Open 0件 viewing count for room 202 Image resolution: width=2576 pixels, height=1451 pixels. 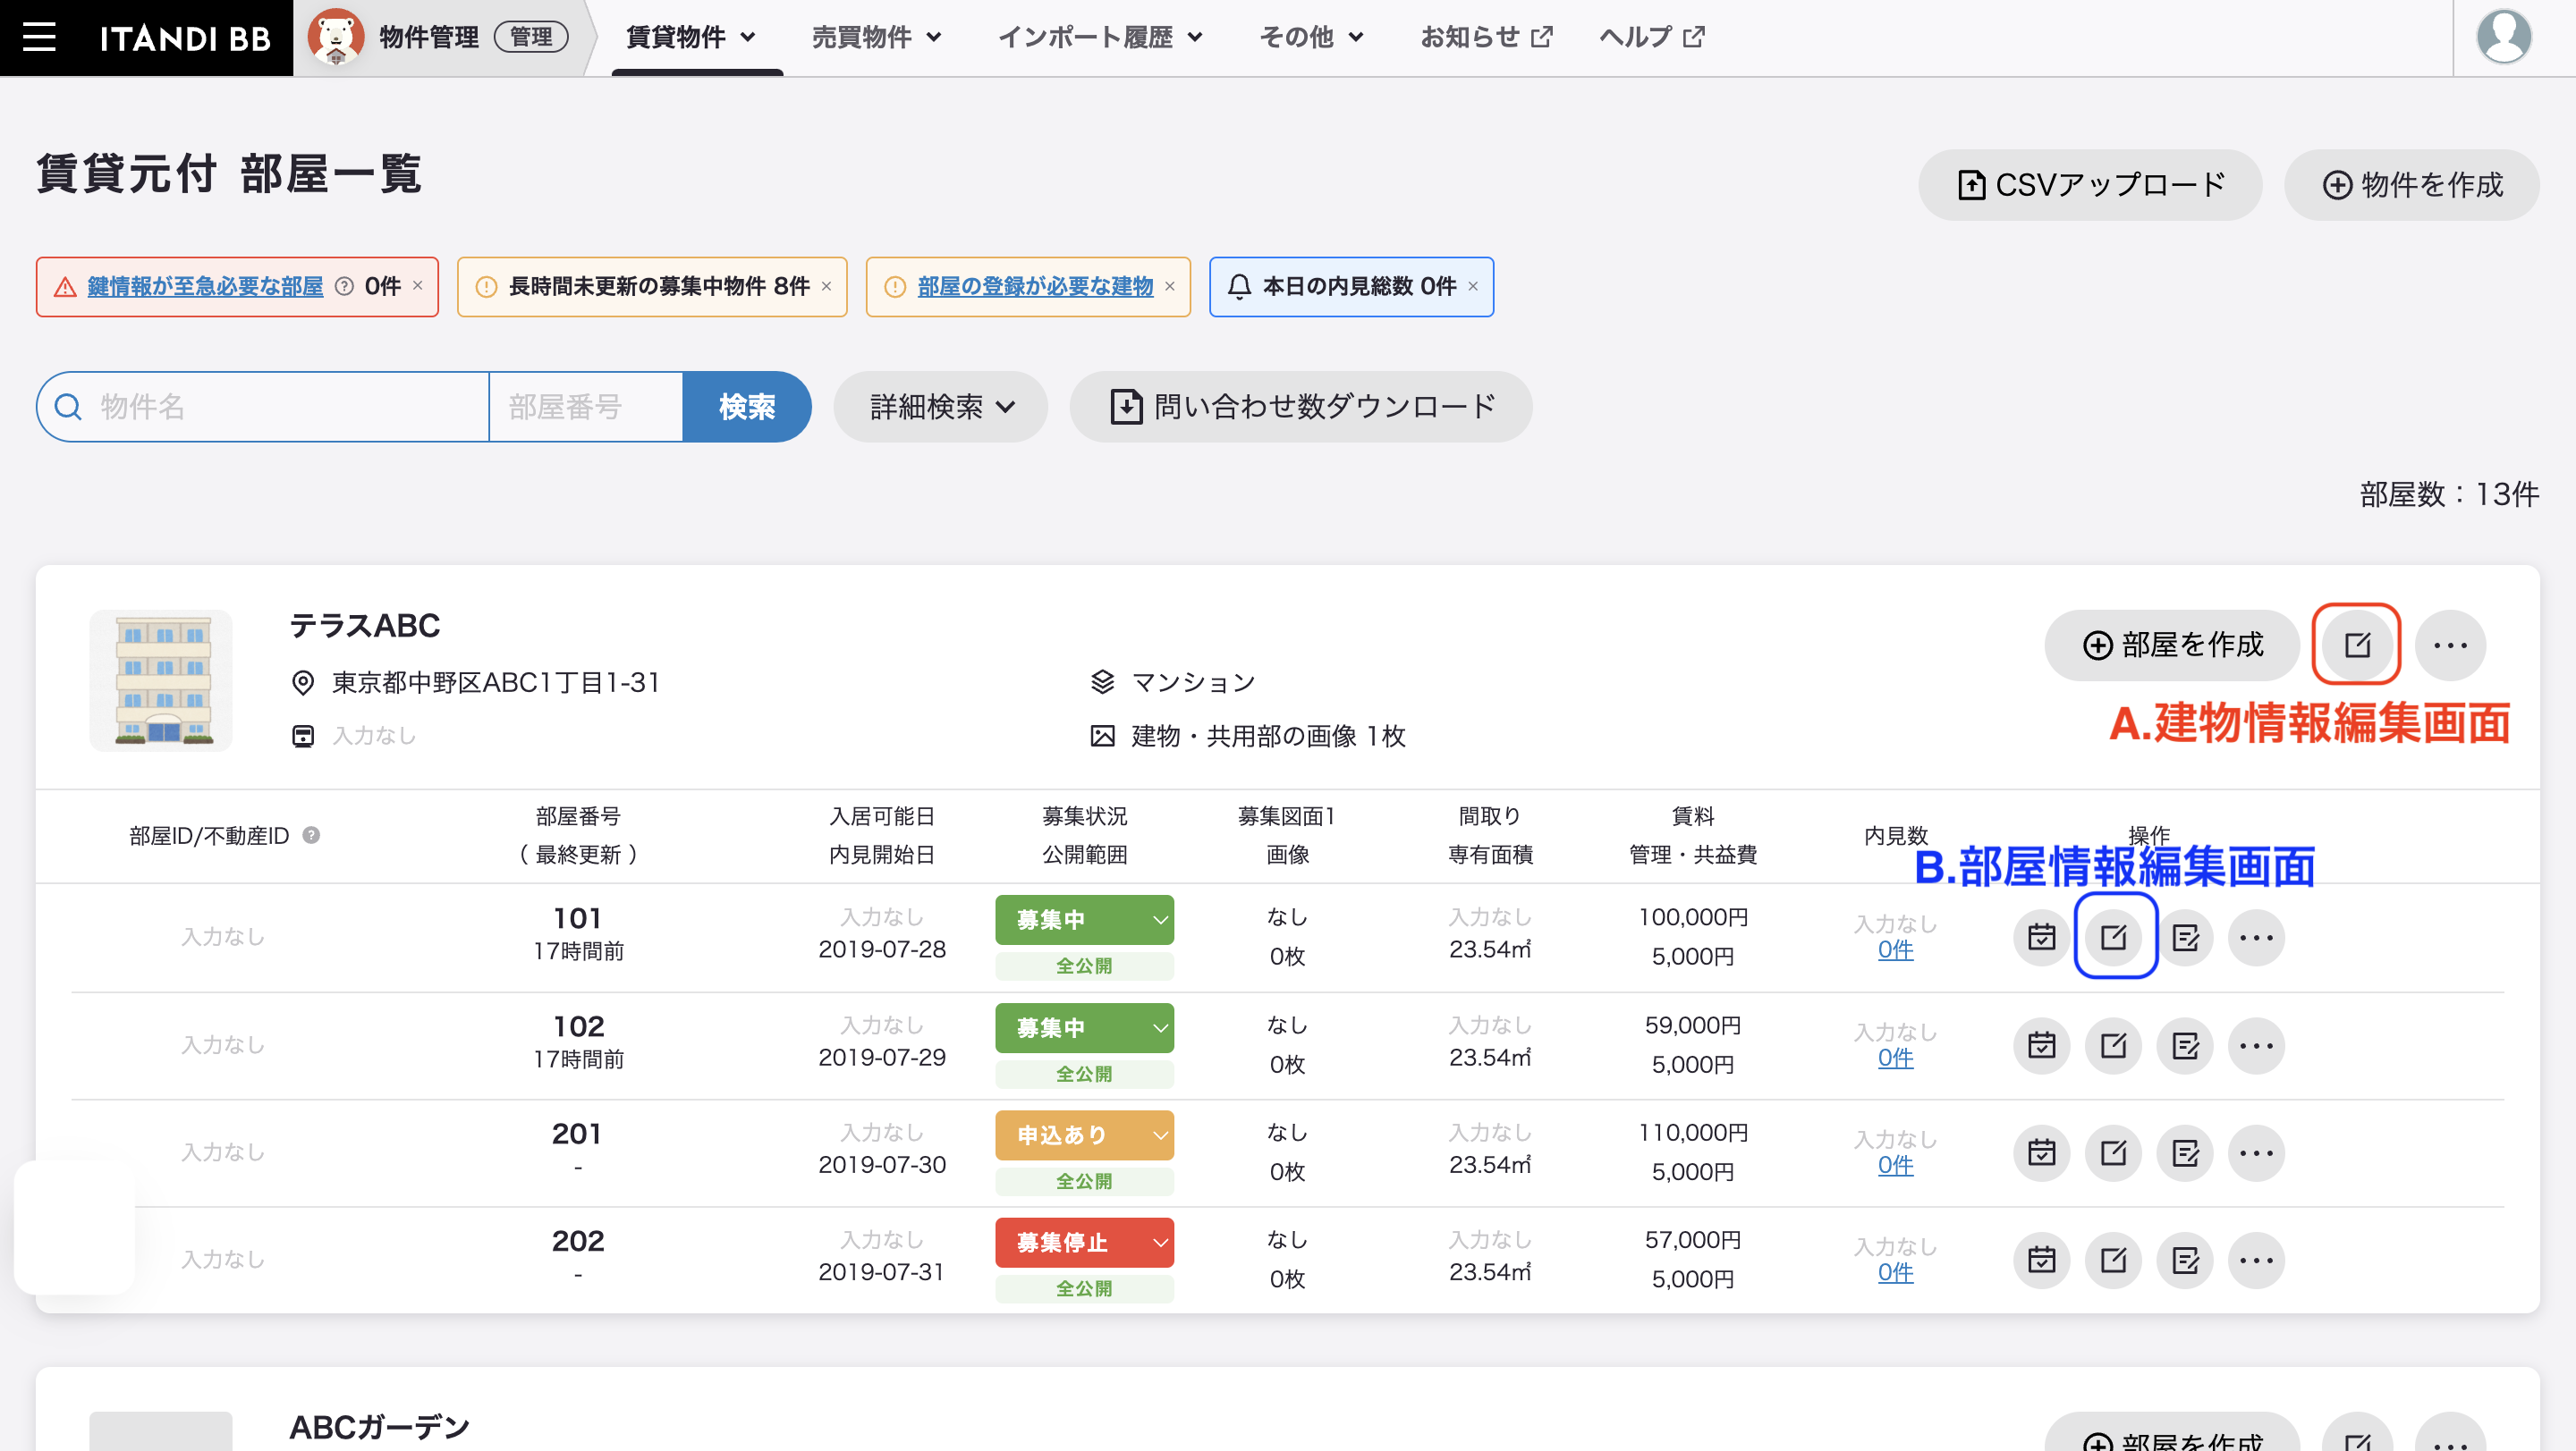(x=1895, y=1272)
